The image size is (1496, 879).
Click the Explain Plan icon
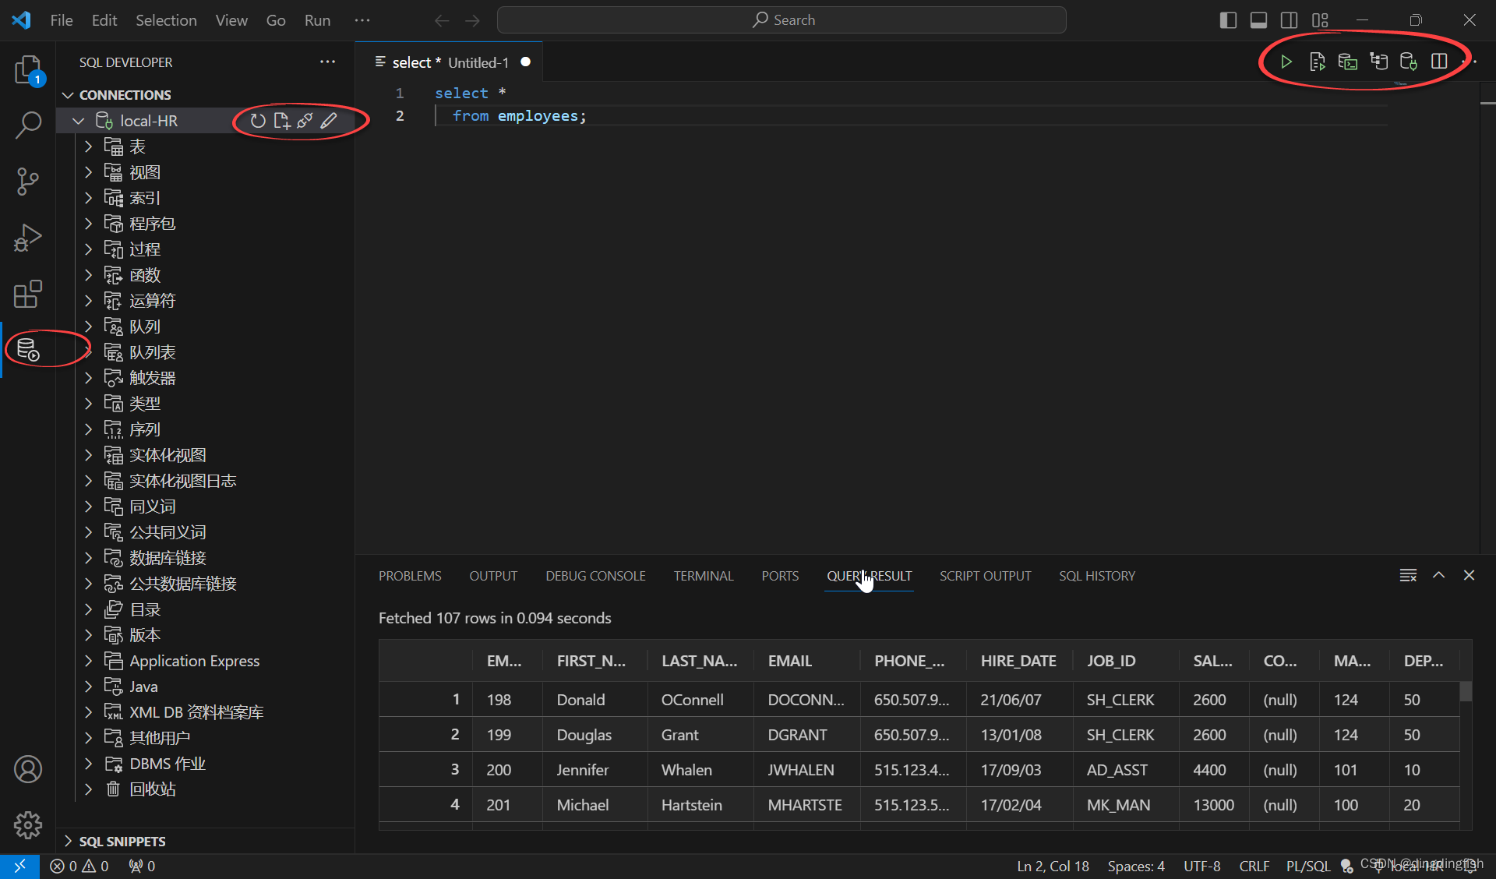point(1378,62)
